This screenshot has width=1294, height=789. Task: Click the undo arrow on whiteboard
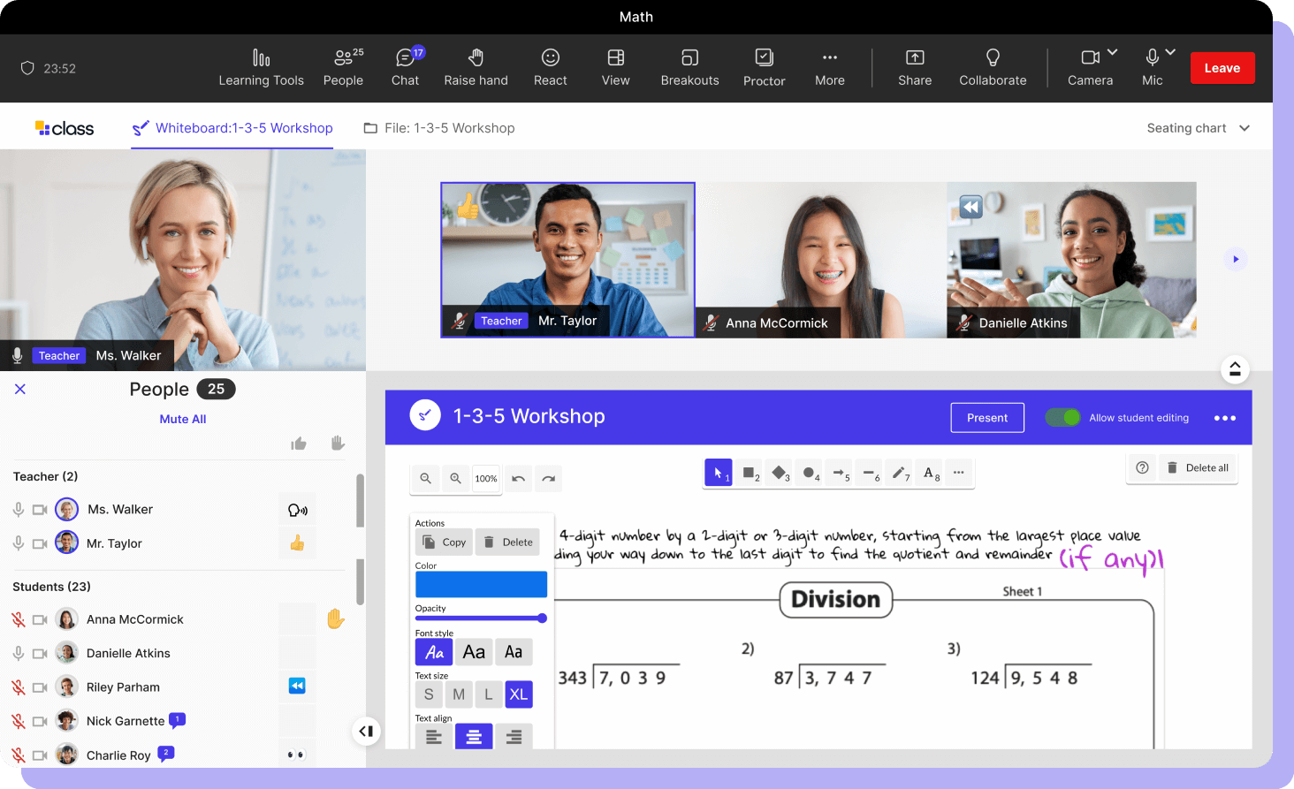pyautogui.click(x=519, y=479)
